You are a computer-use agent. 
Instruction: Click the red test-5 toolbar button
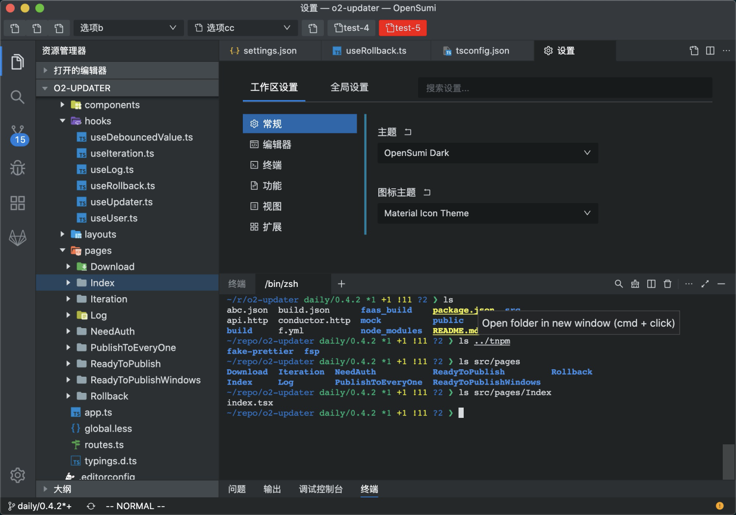pyautogui.click(x=403, y=28)
